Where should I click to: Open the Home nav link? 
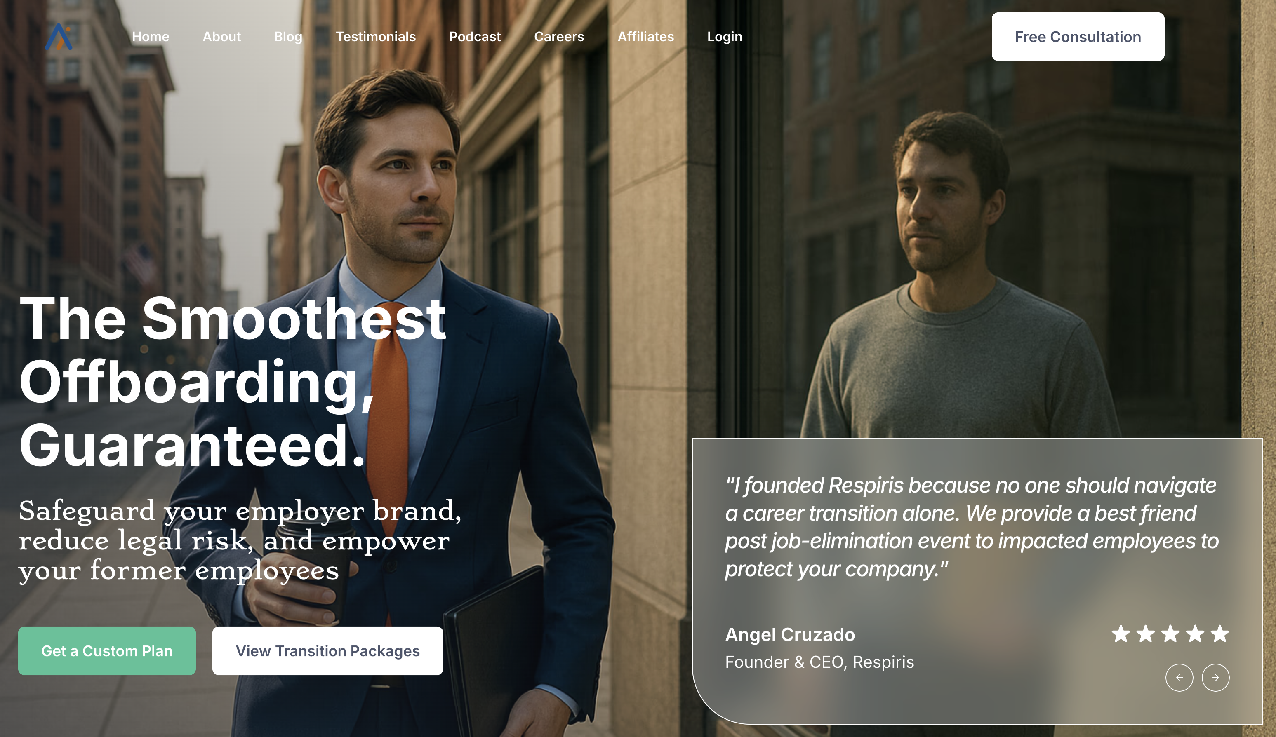(151, 36)
